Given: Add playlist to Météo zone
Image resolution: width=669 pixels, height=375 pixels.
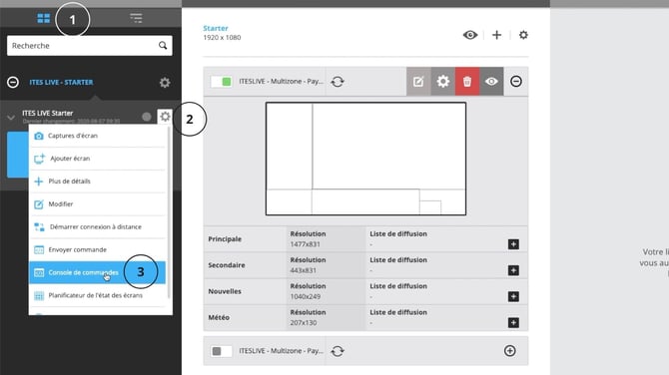Looking at the screenshot, I should (513, 322).
